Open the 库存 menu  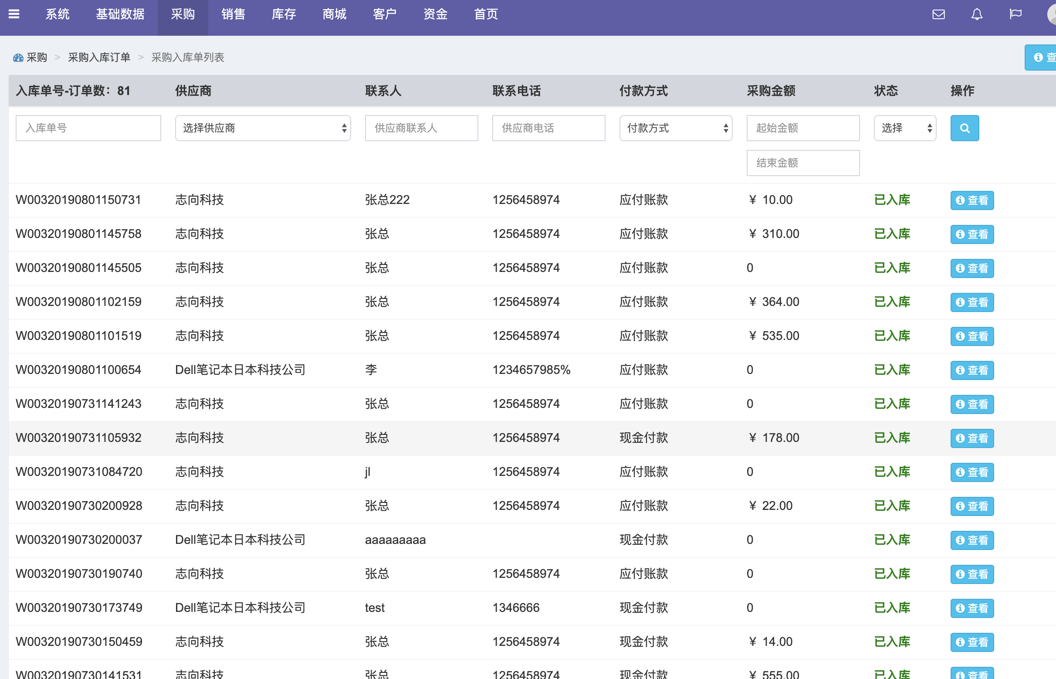(284, 14)
